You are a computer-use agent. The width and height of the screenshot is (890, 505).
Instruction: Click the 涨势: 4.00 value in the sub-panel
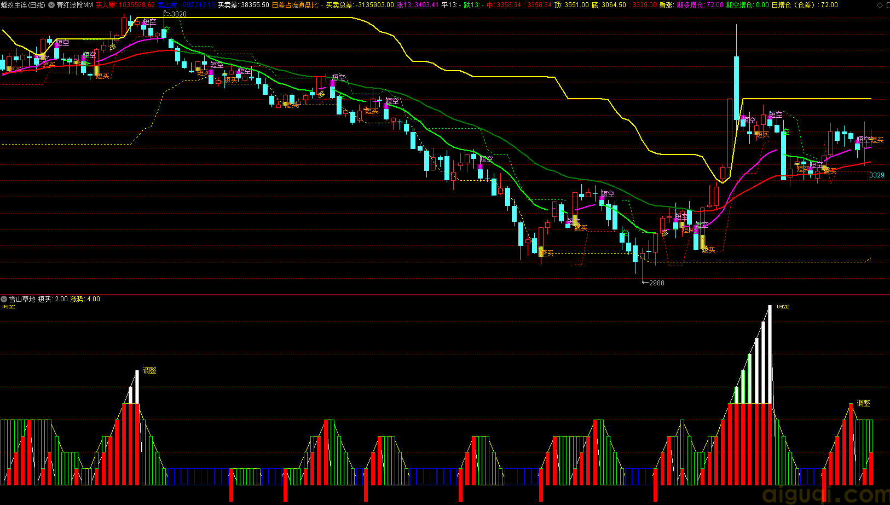(85, 299)
